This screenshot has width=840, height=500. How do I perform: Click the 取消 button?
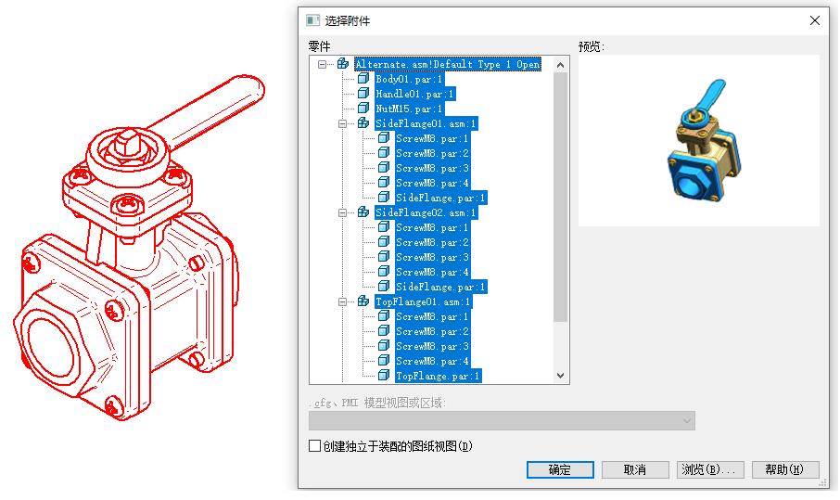click(635, 469)
